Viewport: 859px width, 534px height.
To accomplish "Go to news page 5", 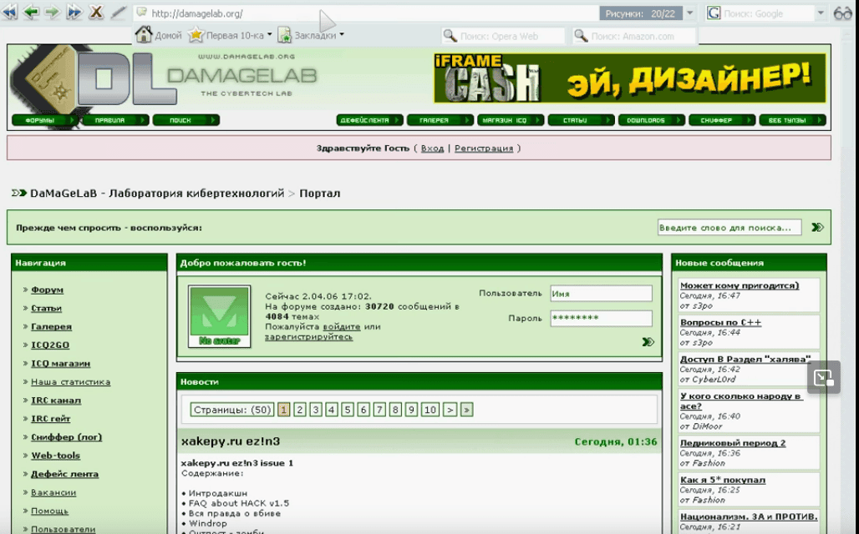I will click(348, 410).
